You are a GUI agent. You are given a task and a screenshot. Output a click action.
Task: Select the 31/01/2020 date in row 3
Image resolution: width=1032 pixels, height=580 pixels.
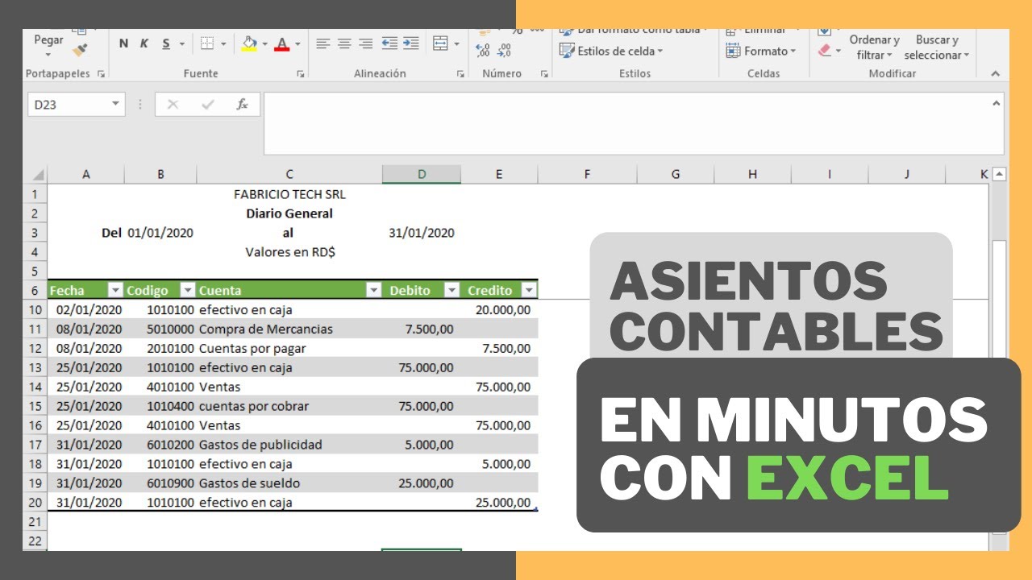coord(422,233)
